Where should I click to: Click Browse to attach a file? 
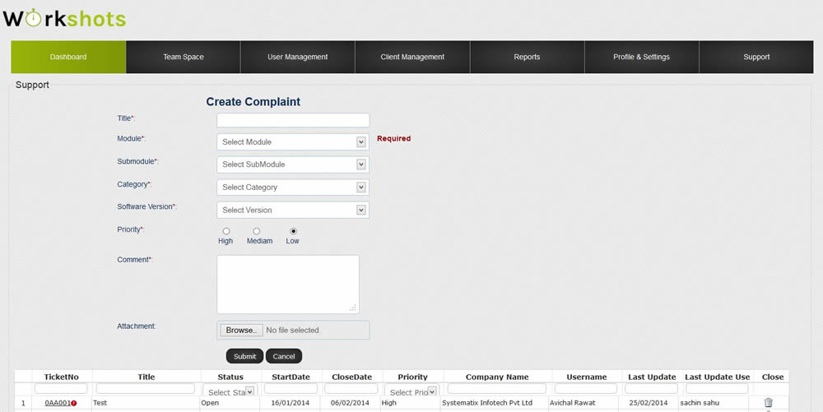click(x=241, y=331)
